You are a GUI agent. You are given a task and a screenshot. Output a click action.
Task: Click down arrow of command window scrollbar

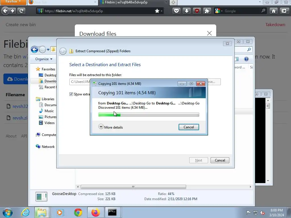click(x=268, y=181)
